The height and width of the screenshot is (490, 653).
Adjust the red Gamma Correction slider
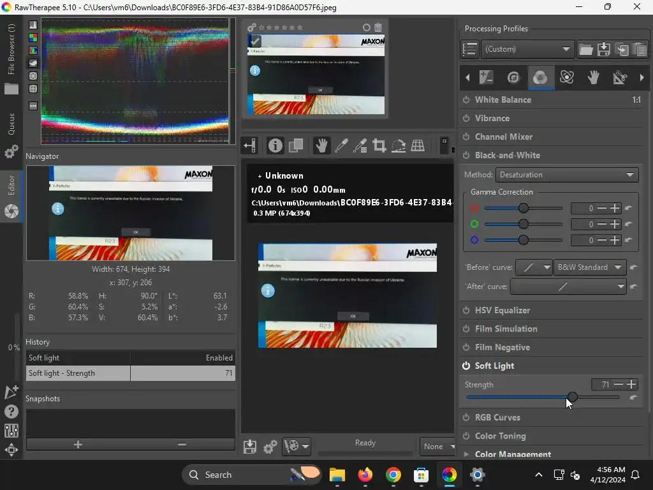(x=523, y=208)
